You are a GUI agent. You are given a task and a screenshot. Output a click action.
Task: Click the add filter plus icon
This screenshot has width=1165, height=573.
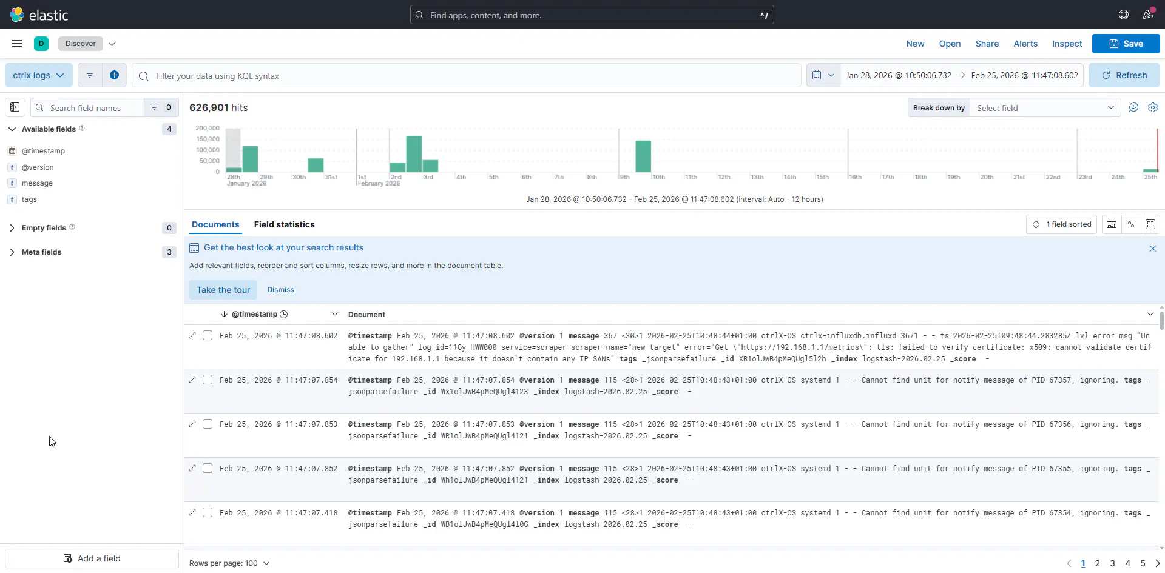coord(114,75)
